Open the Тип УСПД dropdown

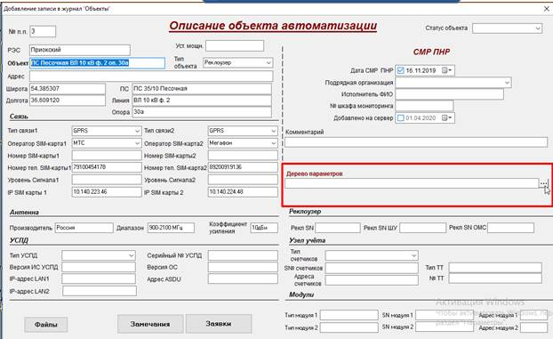click(132, 255)
